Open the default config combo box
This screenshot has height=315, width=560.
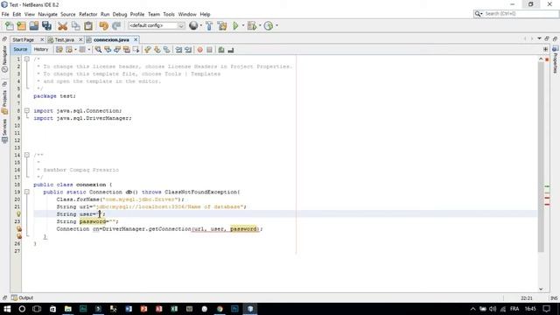pos(157,25)
